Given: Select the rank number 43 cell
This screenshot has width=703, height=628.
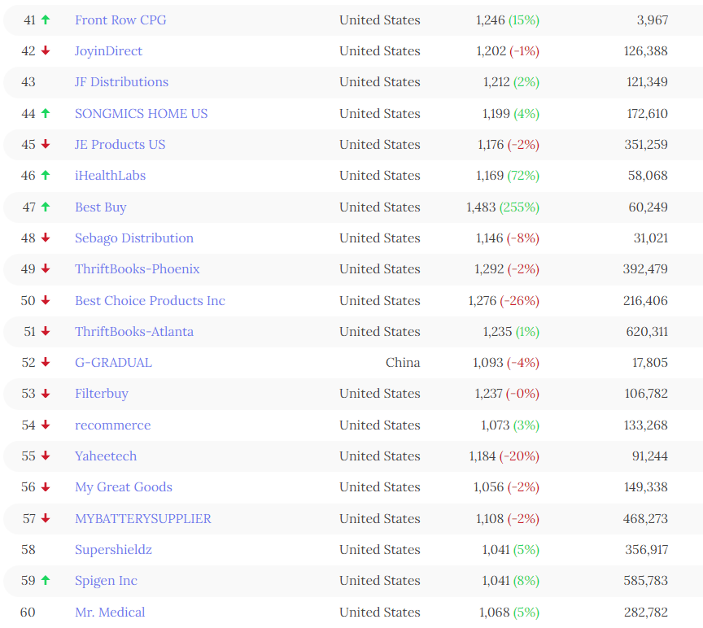Looking at the screenshot, I should pyautogui.click(x=28, y=82).
